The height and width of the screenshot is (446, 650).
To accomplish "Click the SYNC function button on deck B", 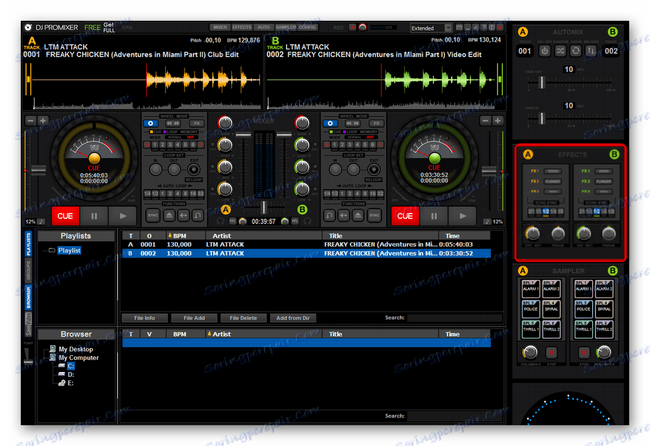I will [374, 216].
